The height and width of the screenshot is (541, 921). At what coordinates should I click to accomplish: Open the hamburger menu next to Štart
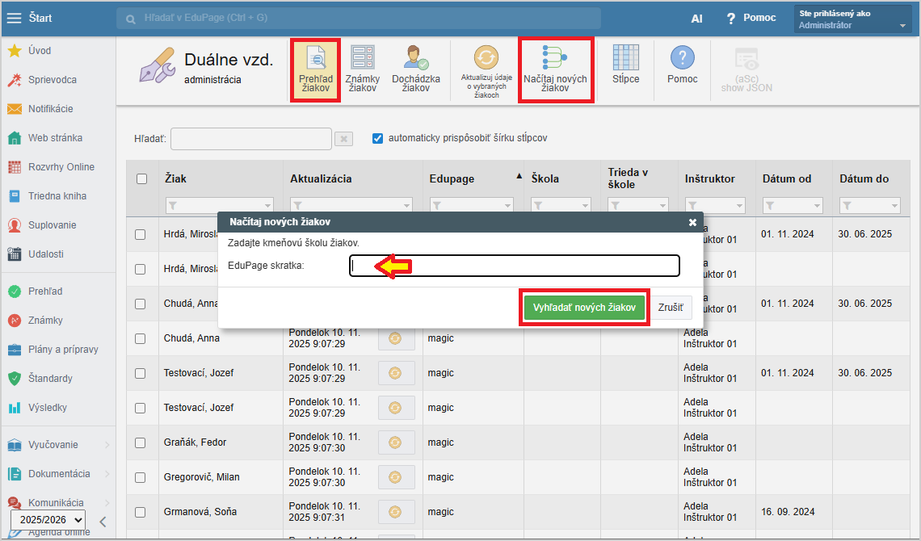pyautogui.click(x=15, y=18)
